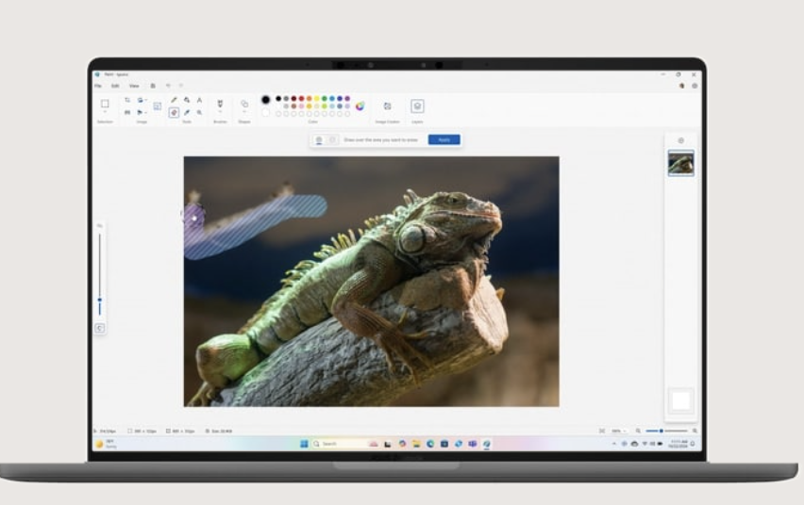Image resolution: width=804 pixels, height=505 pixels.
Task: Select the iguana layer thumbnail
Action: 680,163
